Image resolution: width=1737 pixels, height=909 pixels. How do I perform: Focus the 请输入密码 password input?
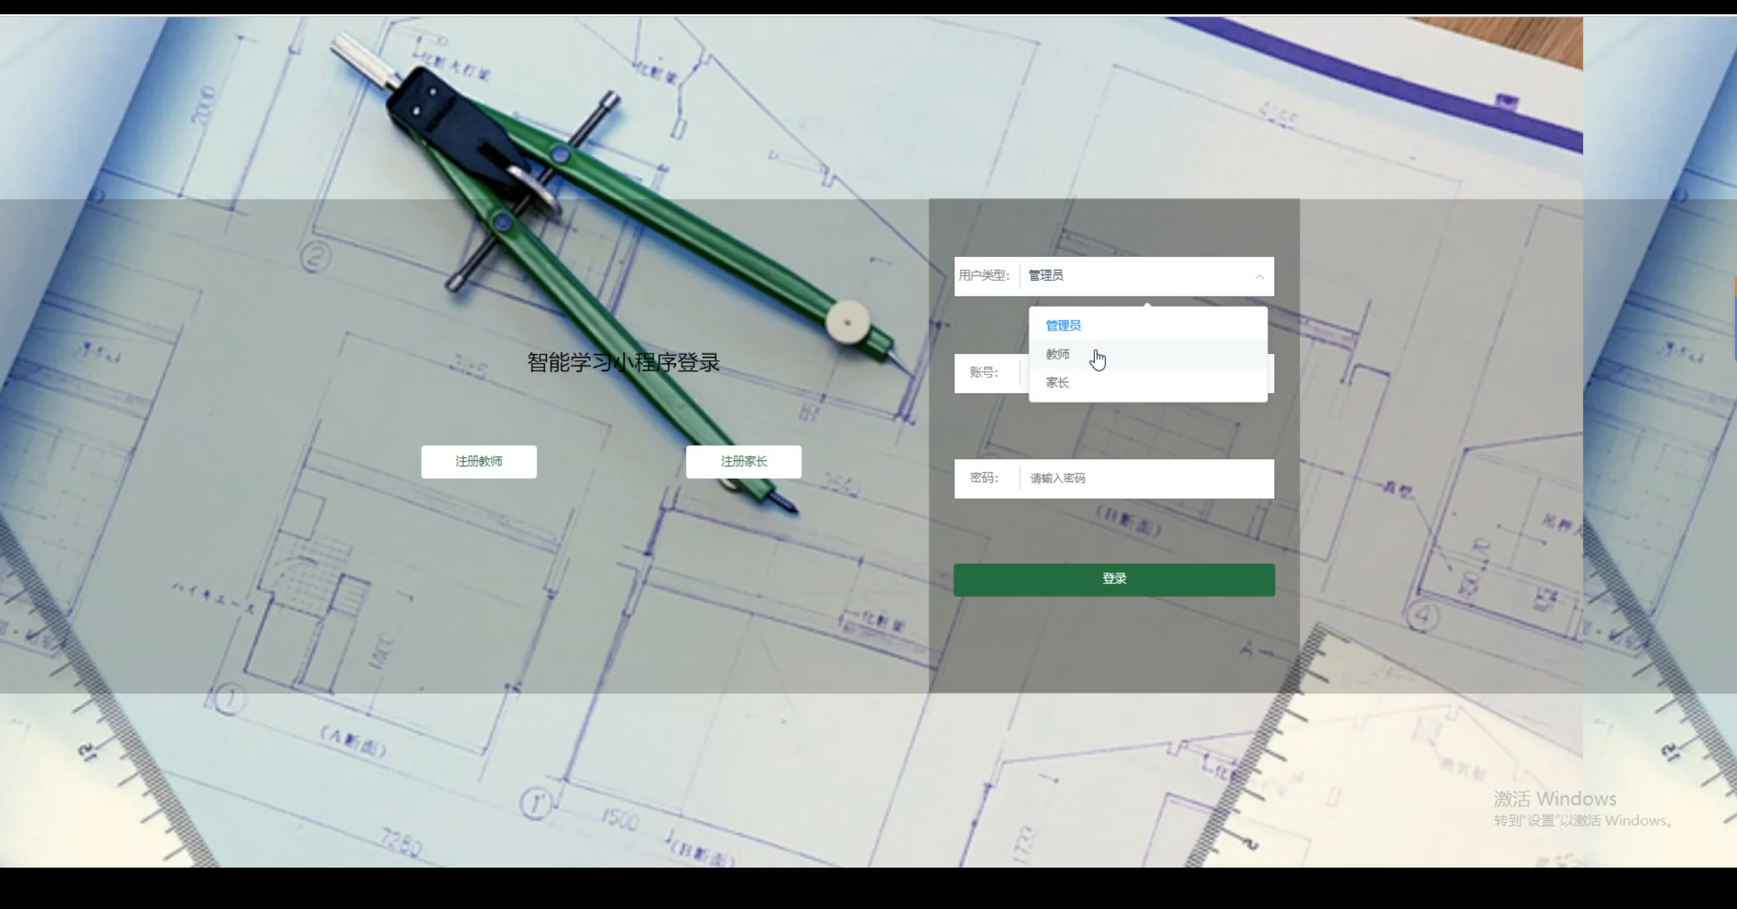1145,479
